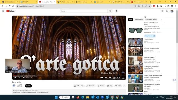178x100 pixels.
Task: Download the video with Scarica
Action: 101,86
